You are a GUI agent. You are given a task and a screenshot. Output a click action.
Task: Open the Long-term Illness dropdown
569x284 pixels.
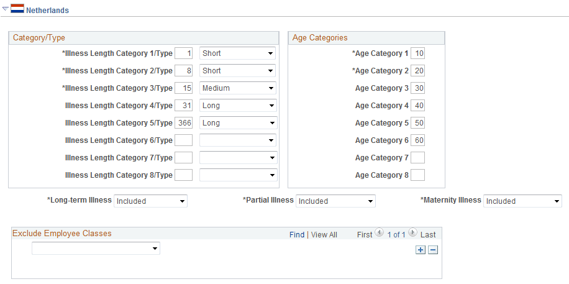click(151, 201)
